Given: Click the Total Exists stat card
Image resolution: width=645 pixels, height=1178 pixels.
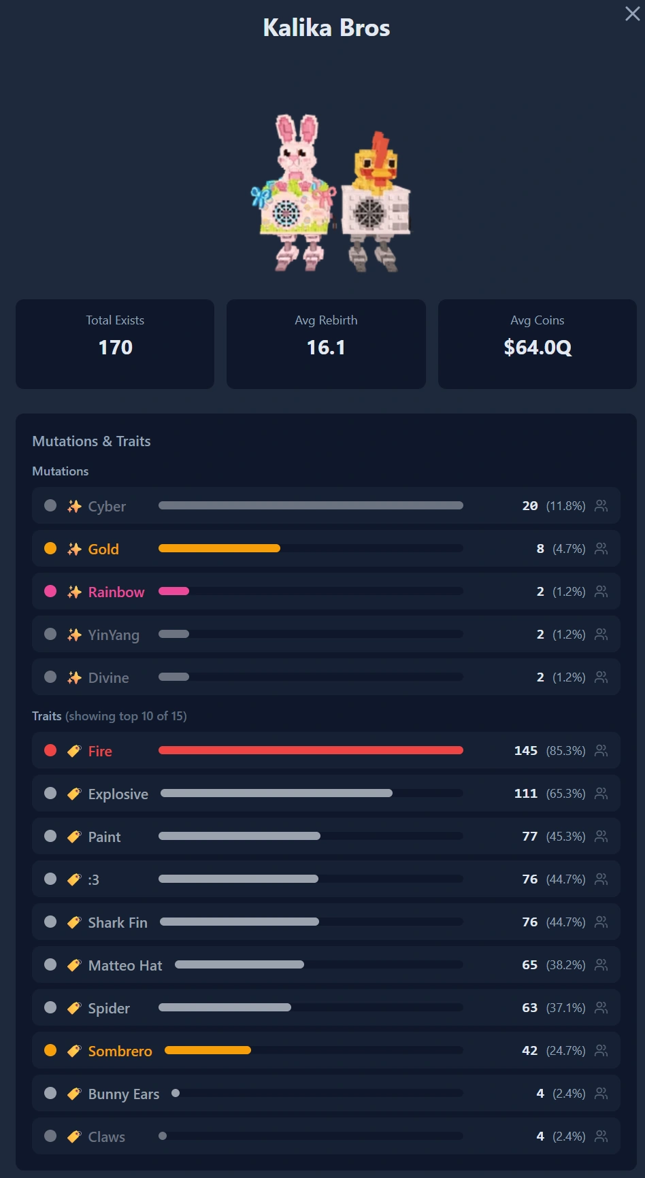Looking at the screenshot, I should click(115, 344).
